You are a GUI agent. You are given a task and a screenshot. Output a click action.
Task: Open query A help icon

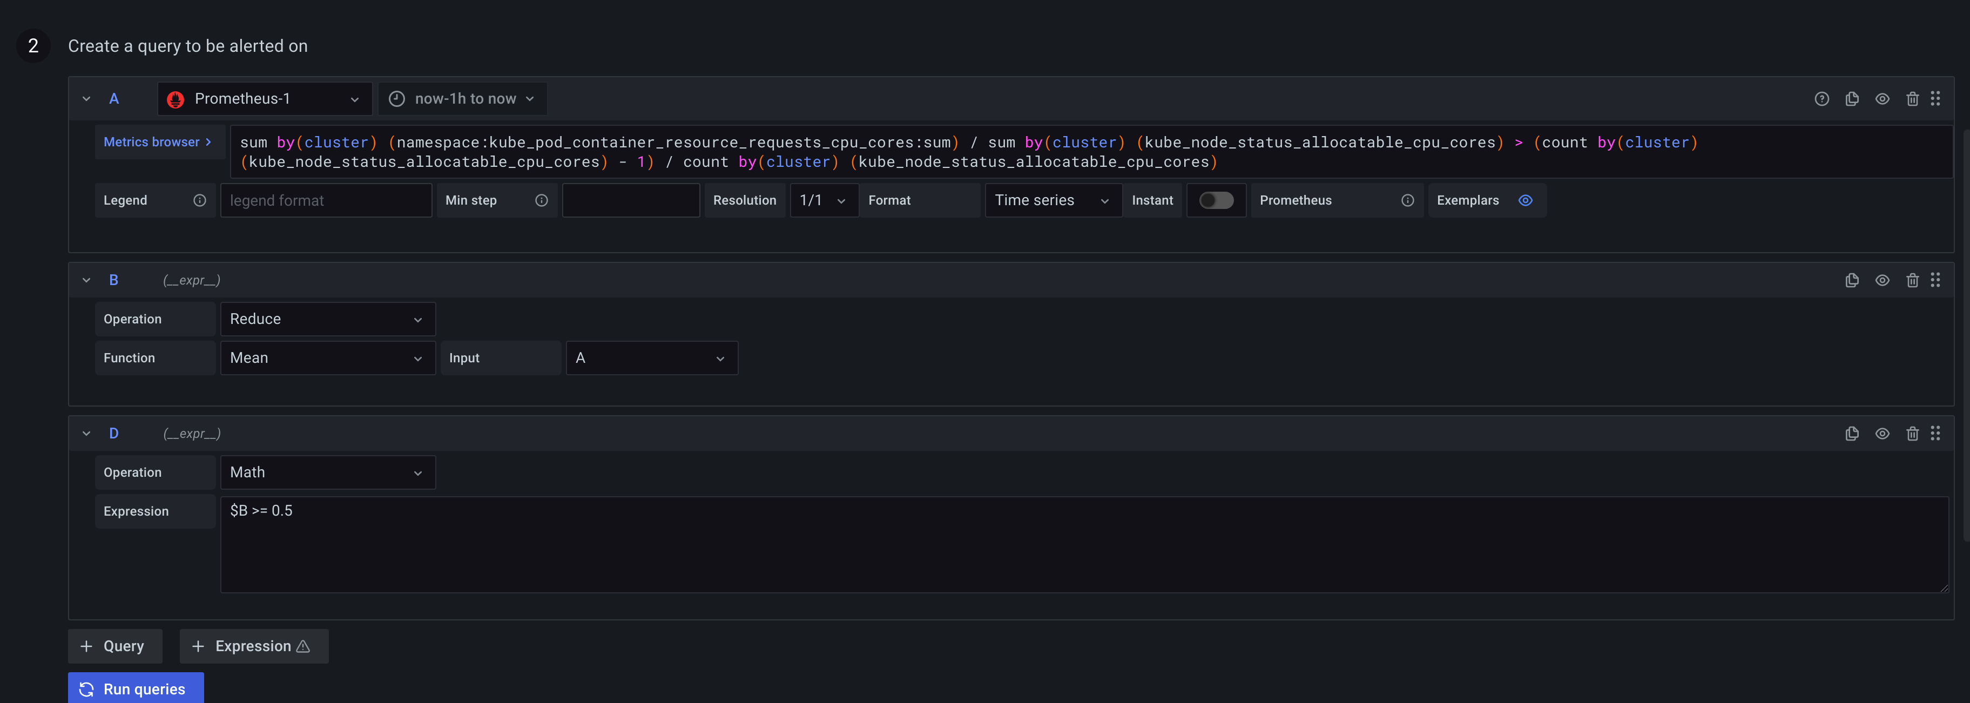(x=1821, y=99)
